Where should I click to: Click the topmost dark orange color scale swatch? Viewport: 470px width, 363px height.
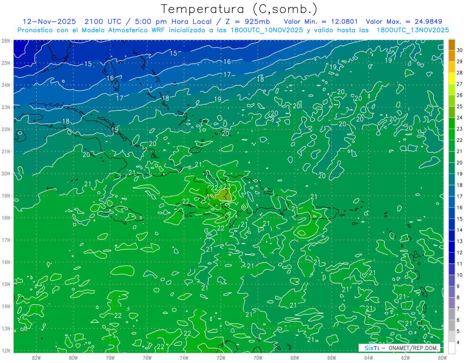(x=452, y=45)
